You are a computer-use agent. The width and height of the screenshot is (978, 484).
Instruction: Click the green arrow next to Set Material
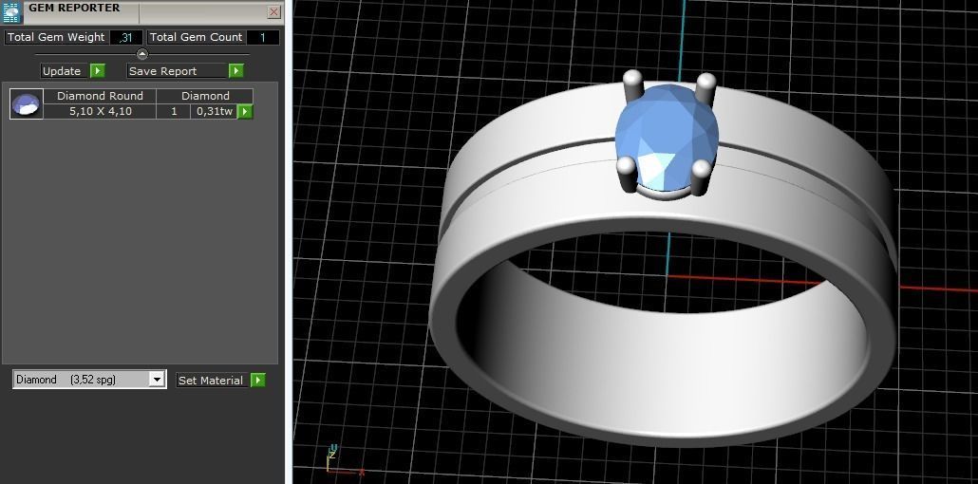258,381
